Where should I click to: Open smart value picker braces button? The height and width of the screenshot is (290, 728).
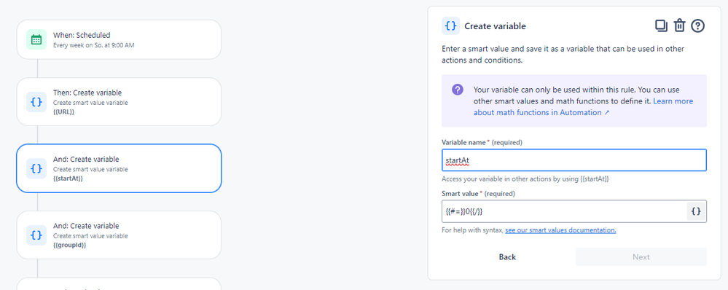(x=696, y=211)
